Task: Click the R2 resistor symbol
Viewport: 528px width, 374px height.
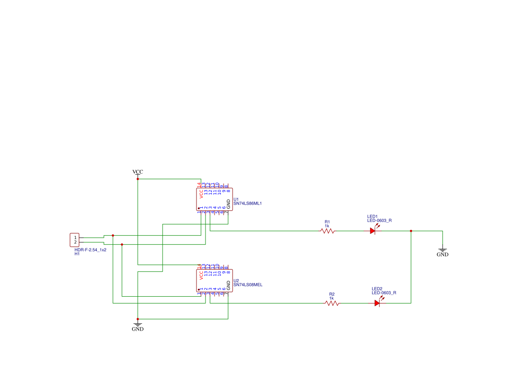Action: [332, 304]
